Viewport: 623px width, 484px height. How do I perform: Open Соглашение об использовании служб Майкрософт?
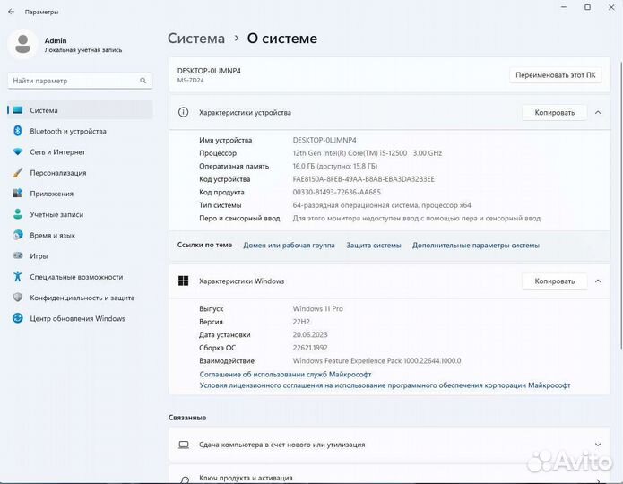[285, 374]
